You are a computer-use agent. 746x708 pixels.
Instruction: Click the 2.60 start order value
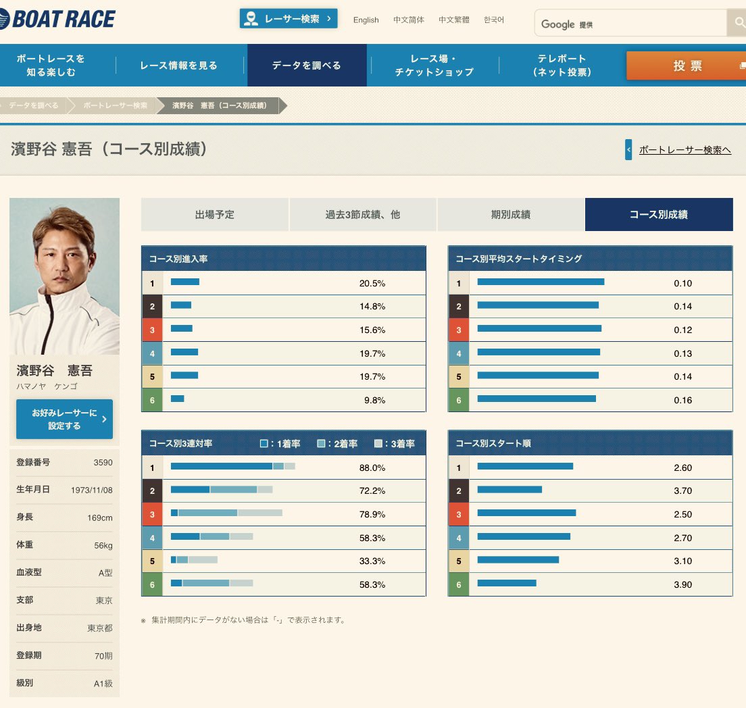pyautogui.click(x=682, y=468)
